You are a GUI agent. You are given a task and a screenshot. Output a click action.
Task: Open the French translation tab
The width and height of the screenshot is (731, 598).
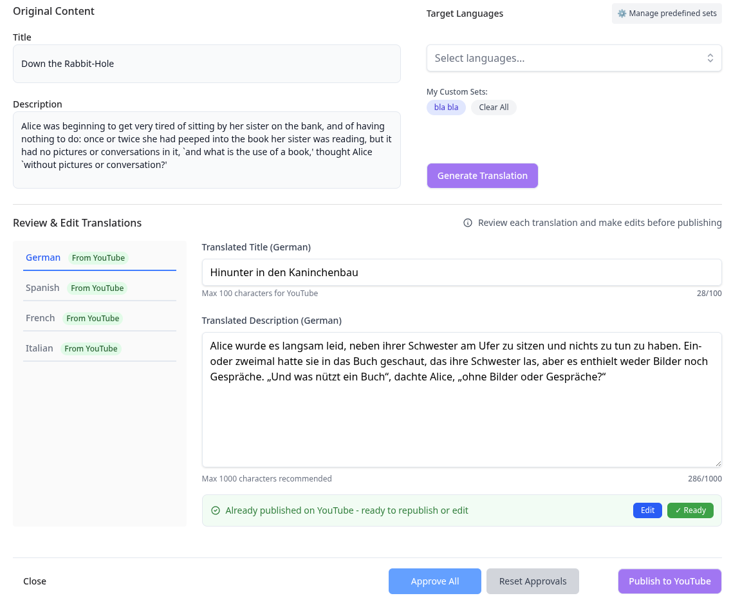(x=40, y=318)
